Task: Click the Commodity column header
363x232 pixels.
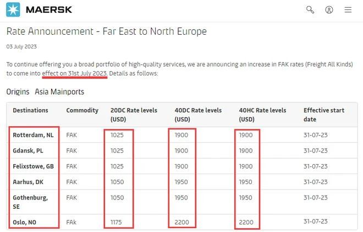Action: pyautogui.click(x=82, y=110)
